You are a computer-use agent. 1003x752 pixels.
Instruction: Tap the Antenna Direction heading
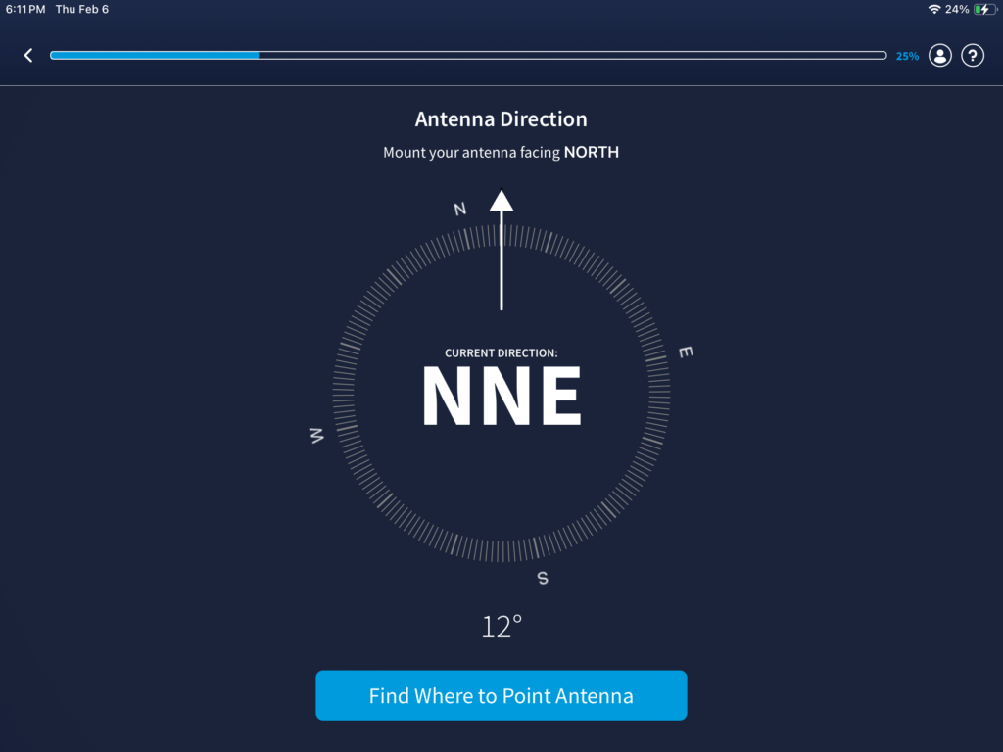pos(501,119)
